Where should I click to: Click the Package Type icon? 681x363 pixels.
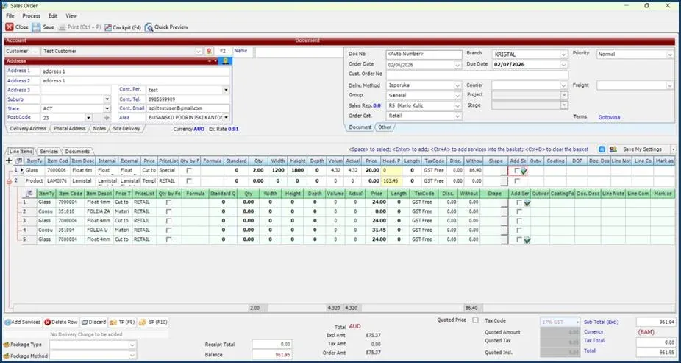[6, 345]
